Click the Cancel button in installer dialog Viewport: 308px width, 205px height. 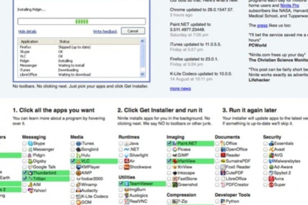pos(133,31)
